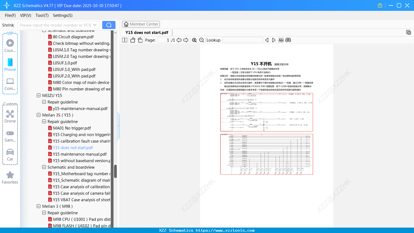
Task: Click the XZZ Schematics app logo
Action: 7,5
